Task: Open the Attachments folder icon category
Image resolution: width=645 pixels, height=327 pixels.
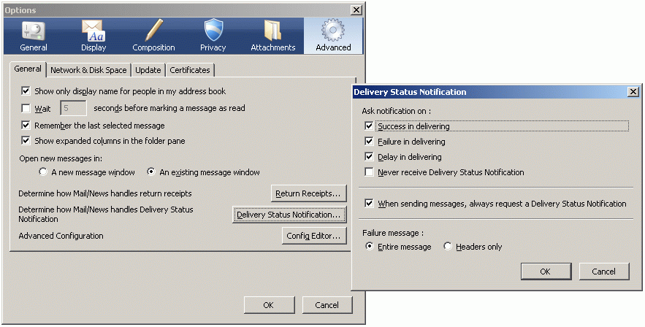Action: [273, 36]
